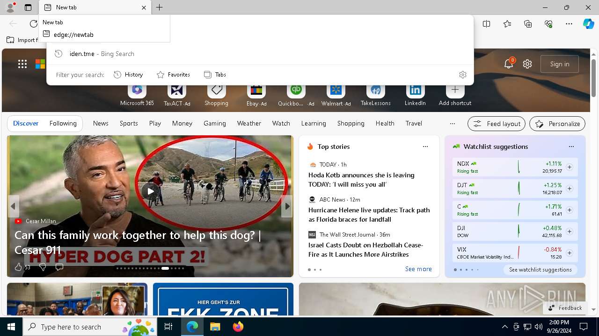Filter address bar search by History
The image size is (599, 336).
(x=128, y=75)
